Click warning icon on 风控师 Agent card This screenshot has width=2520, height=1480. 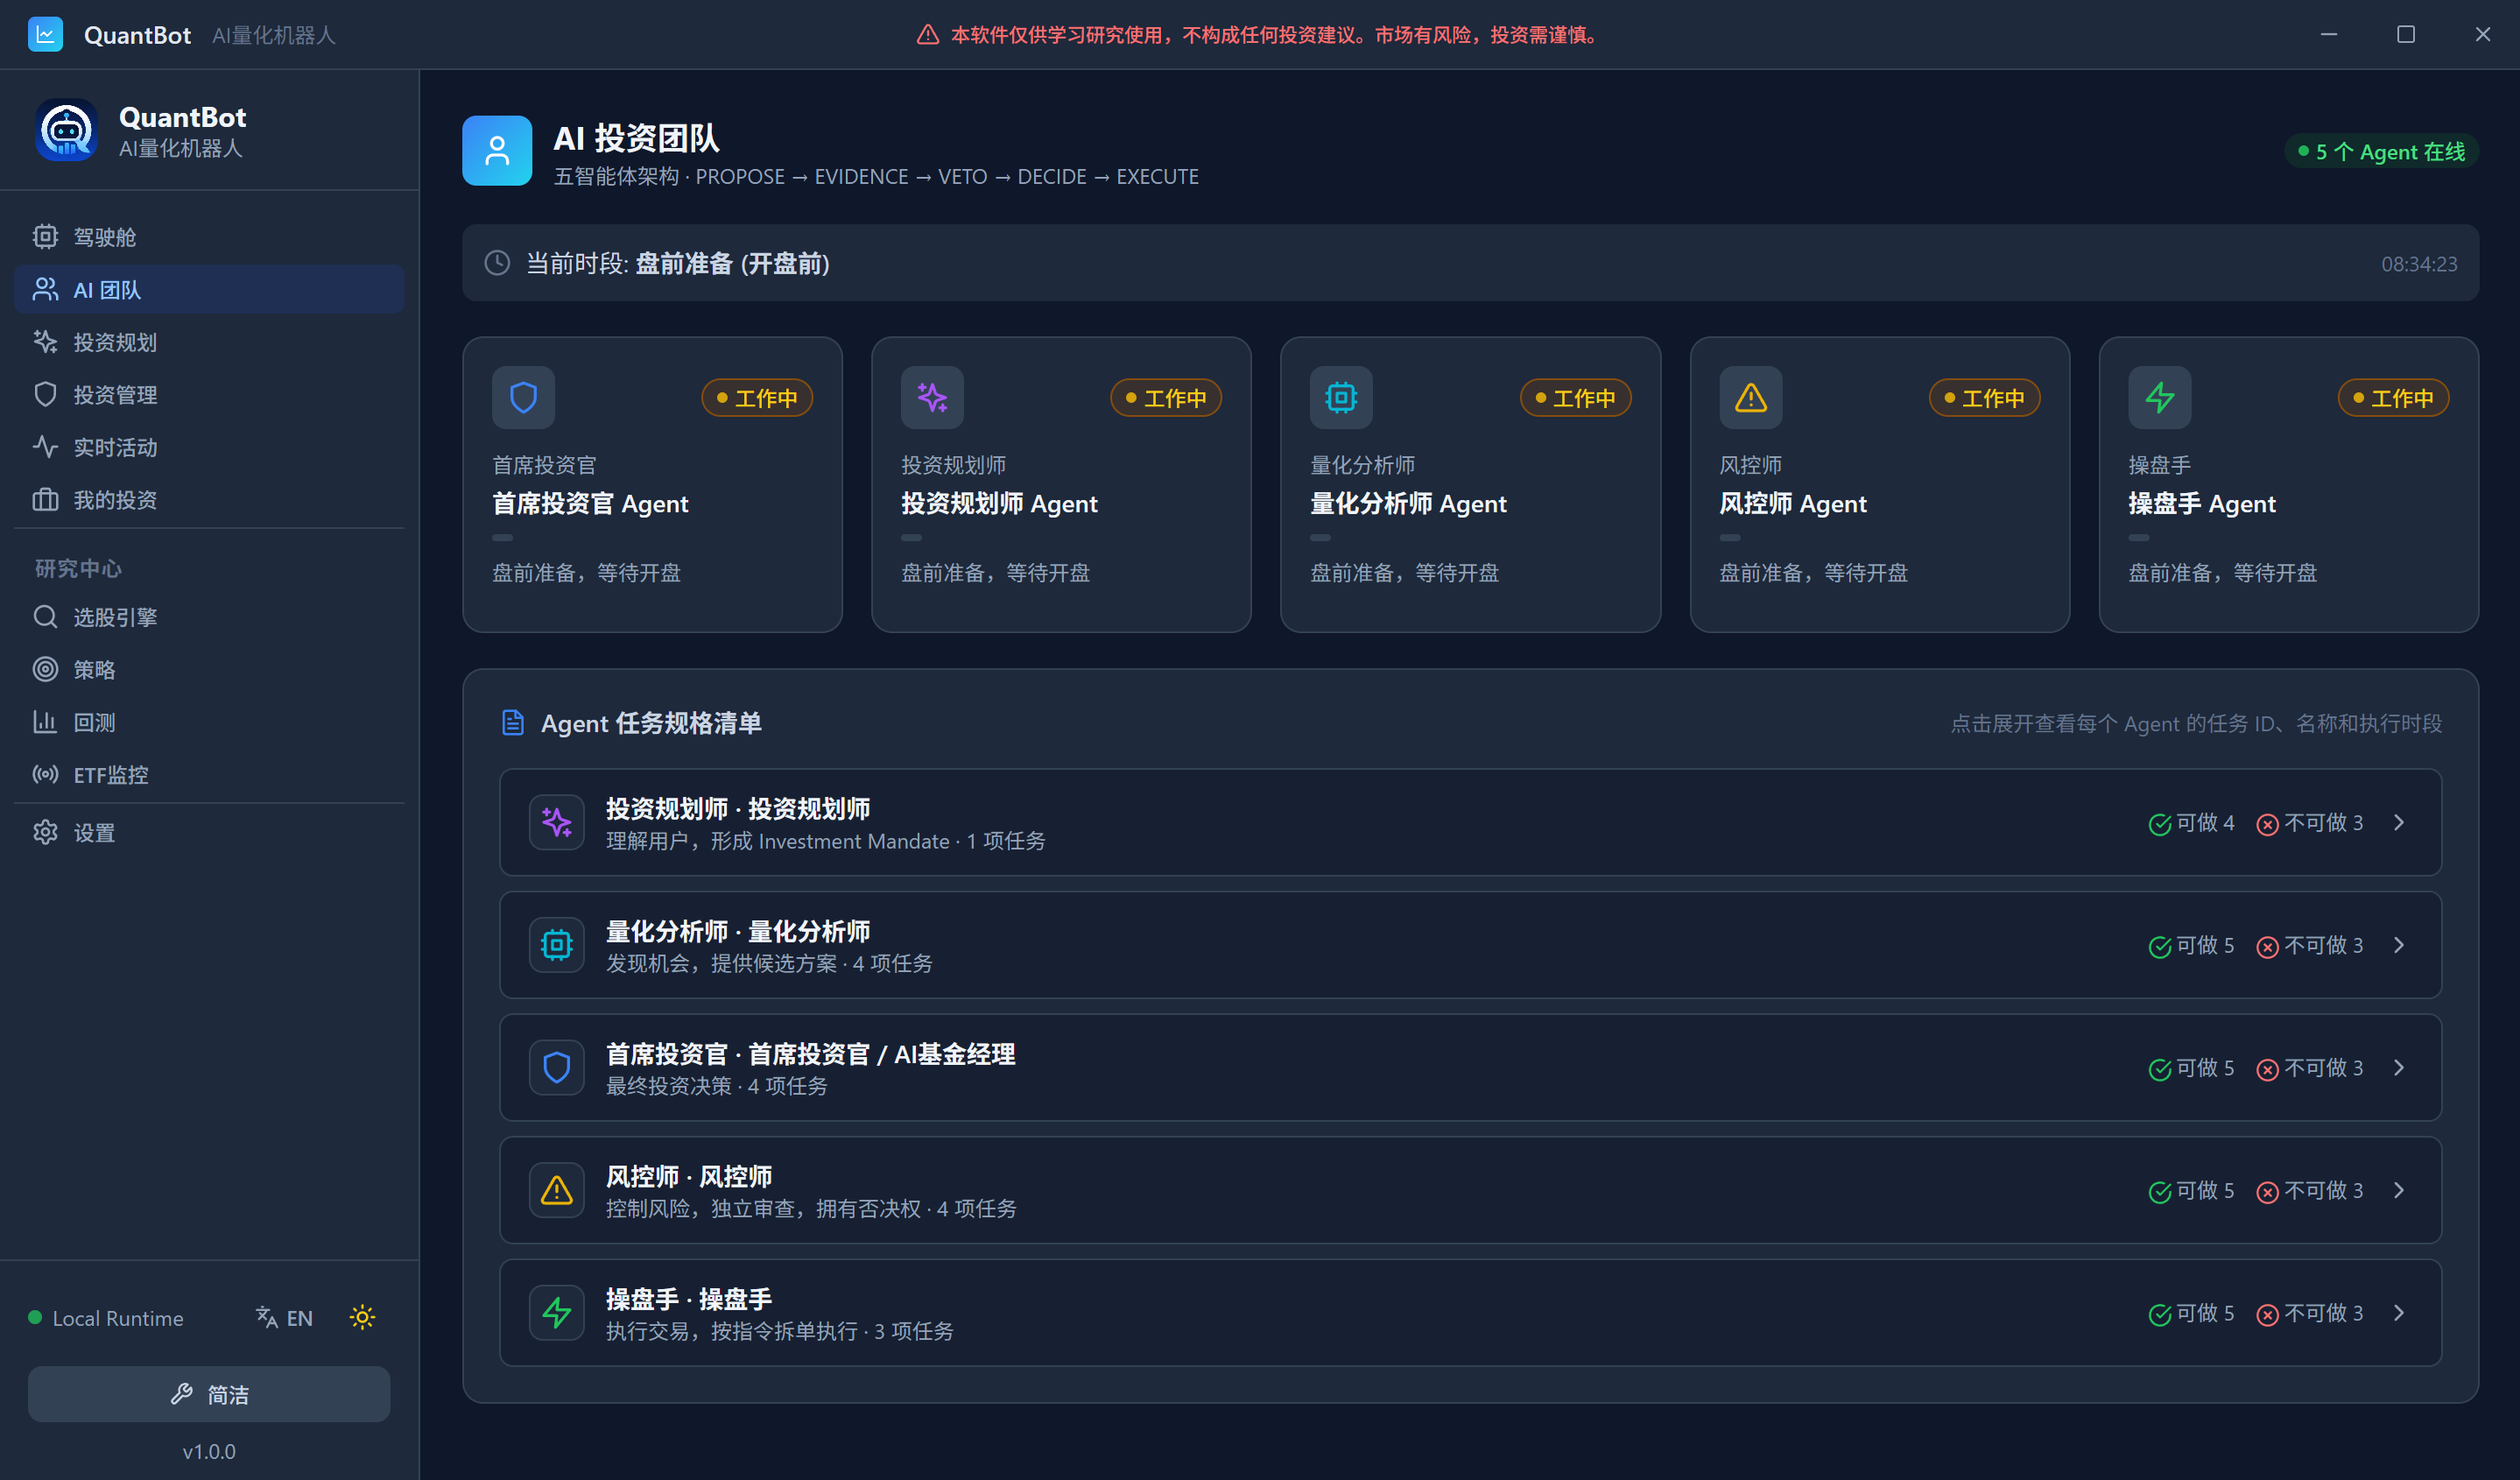1750,397
